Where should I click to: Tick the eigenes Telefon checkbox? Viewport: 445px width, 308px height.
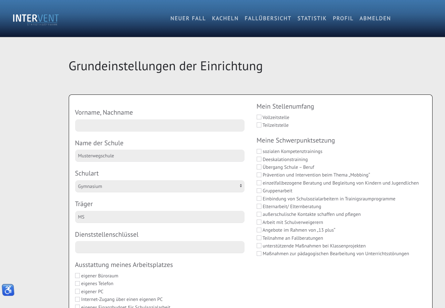pyautogui.click(x=77, y=283)
